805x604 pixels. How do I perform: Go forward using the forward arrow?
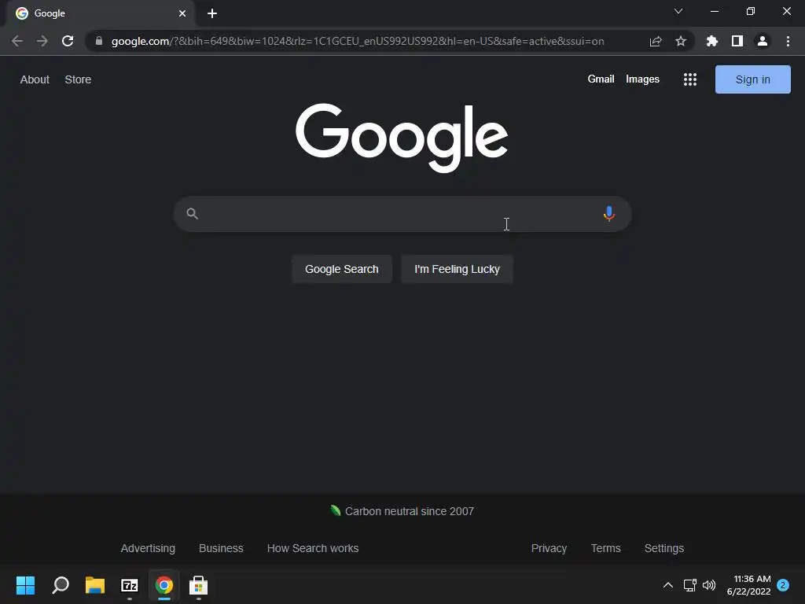pos(42,41)
